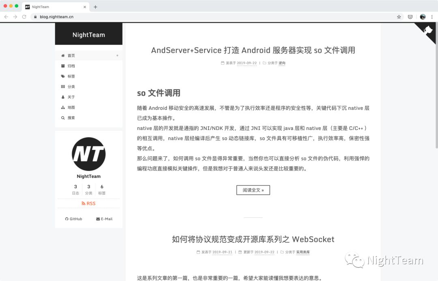438x281 pixels.
Task: Open categories via the 分类 grid icon
Action: click(x=63, y=86)
